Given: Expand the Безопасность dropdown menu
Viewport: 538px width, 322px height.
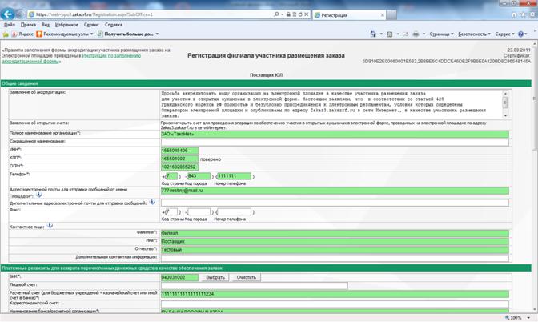Looking at the screenshot, I should 474,34.
